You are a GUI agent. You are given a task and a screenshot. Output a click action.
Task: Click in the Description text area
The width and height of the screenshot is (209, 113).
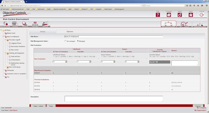(114, 99)
